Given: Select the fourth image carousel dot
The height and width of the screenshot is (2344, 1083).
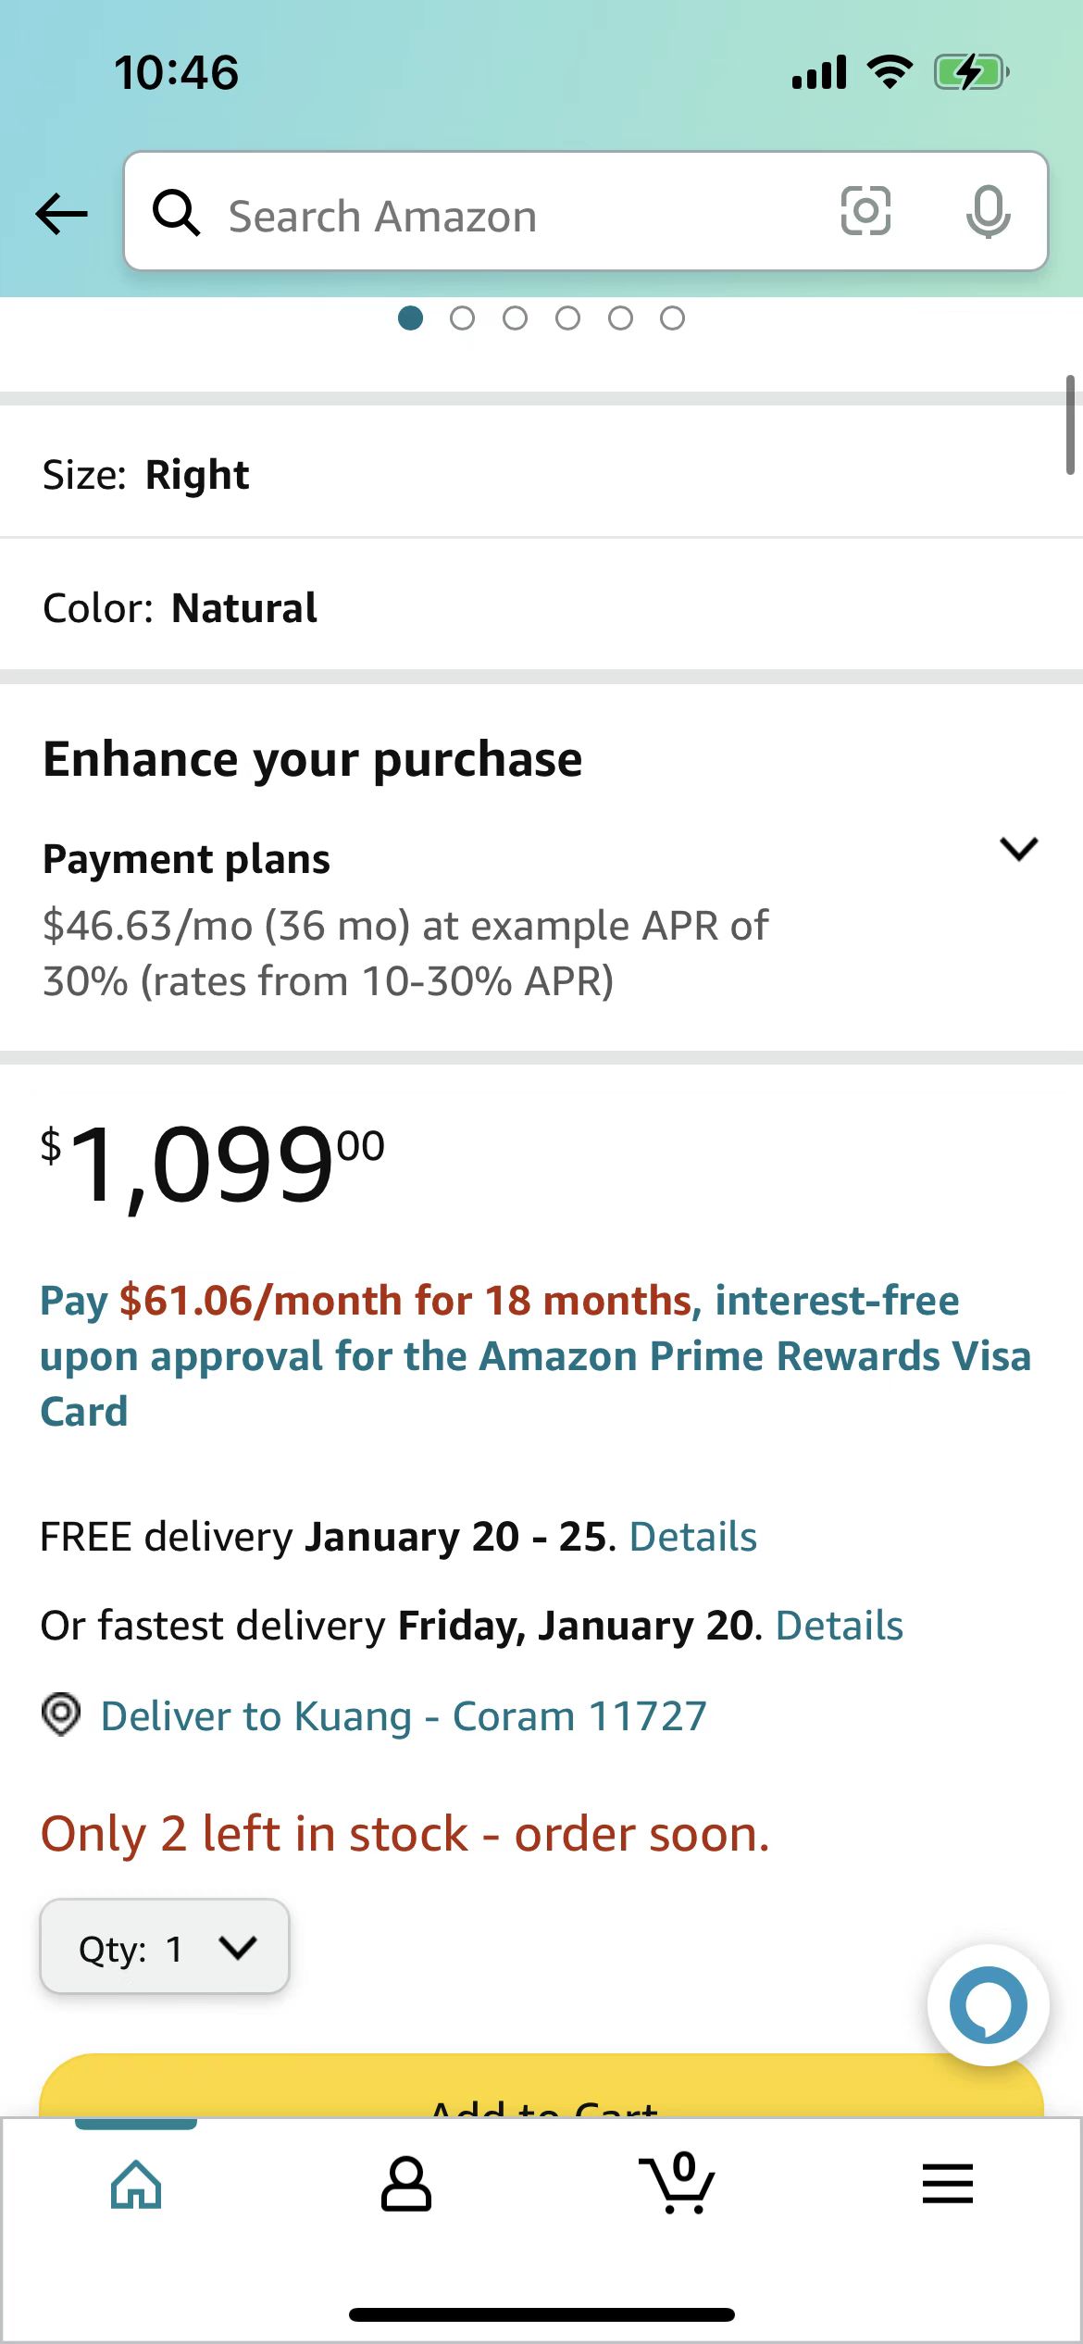Looking at the screenshot, I should click(567, 318).
